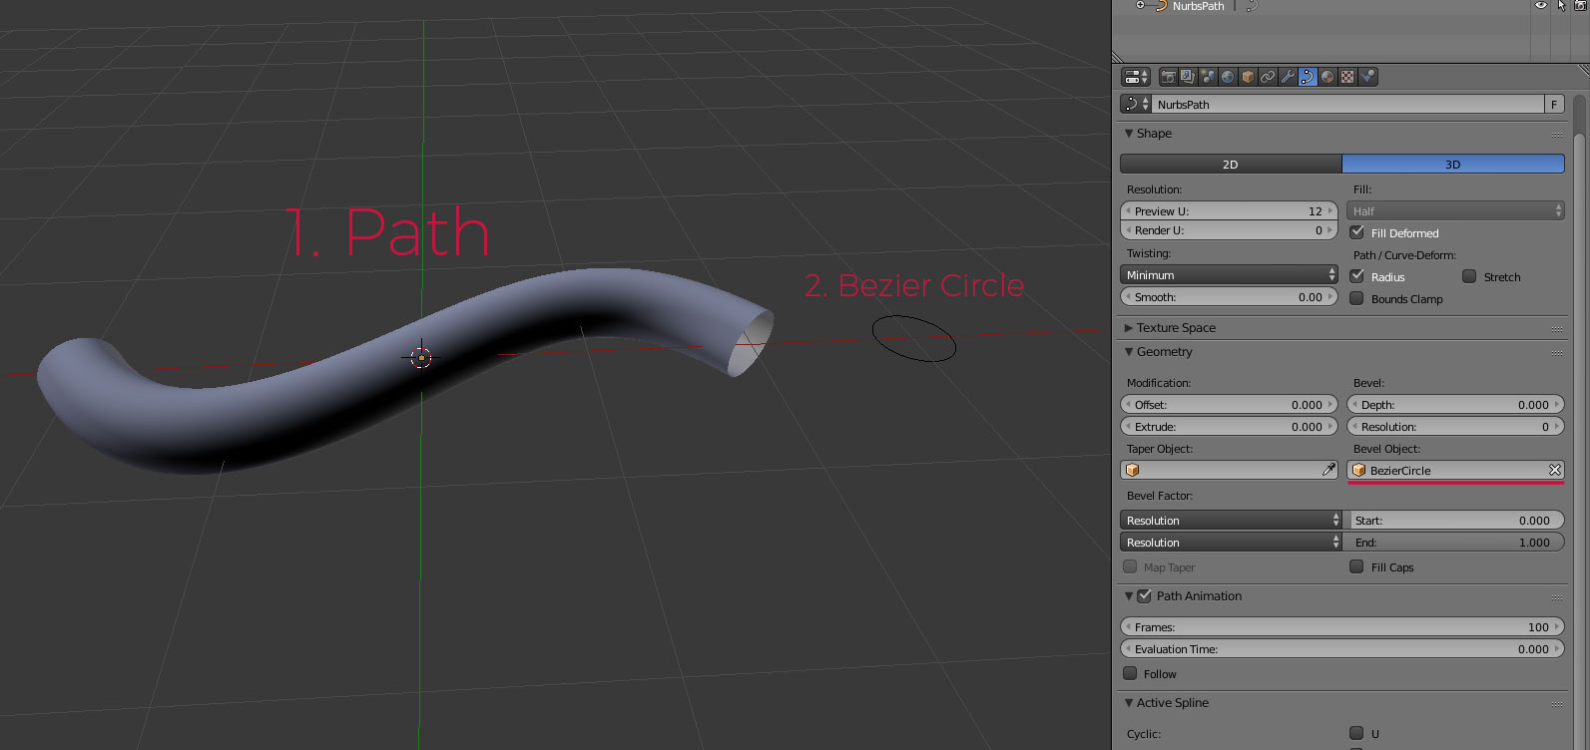Open the Render Layers properties tab

click(x=1188, y=77)
